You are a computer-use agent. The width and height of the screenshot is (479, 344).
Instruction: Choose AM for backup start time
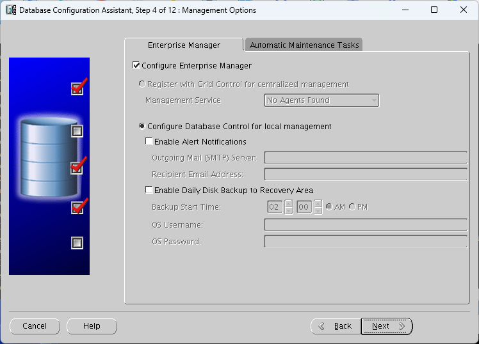pyautogui.click(x=329, y=207)
